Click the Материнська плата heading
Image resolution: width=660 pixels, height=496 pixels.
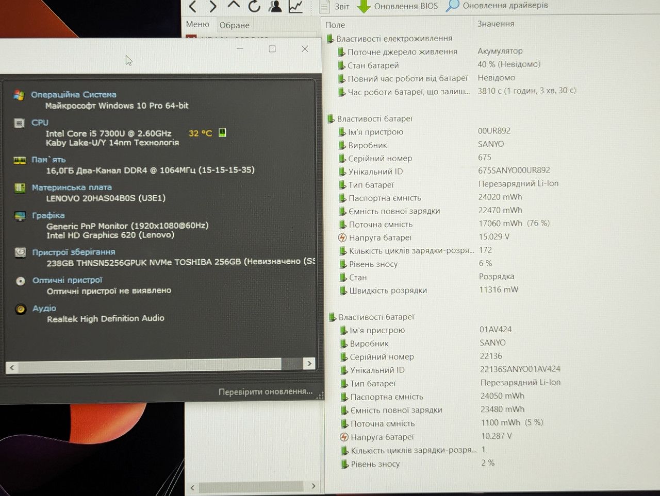(x=72, y=187)
